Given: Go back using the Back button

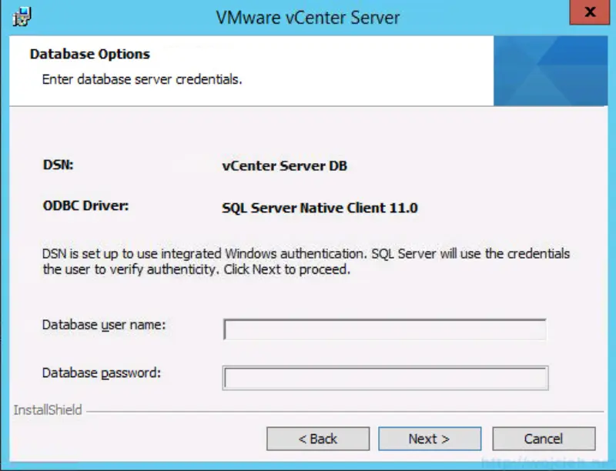Looking at the screenshot, I should click(x=318, y=439).
